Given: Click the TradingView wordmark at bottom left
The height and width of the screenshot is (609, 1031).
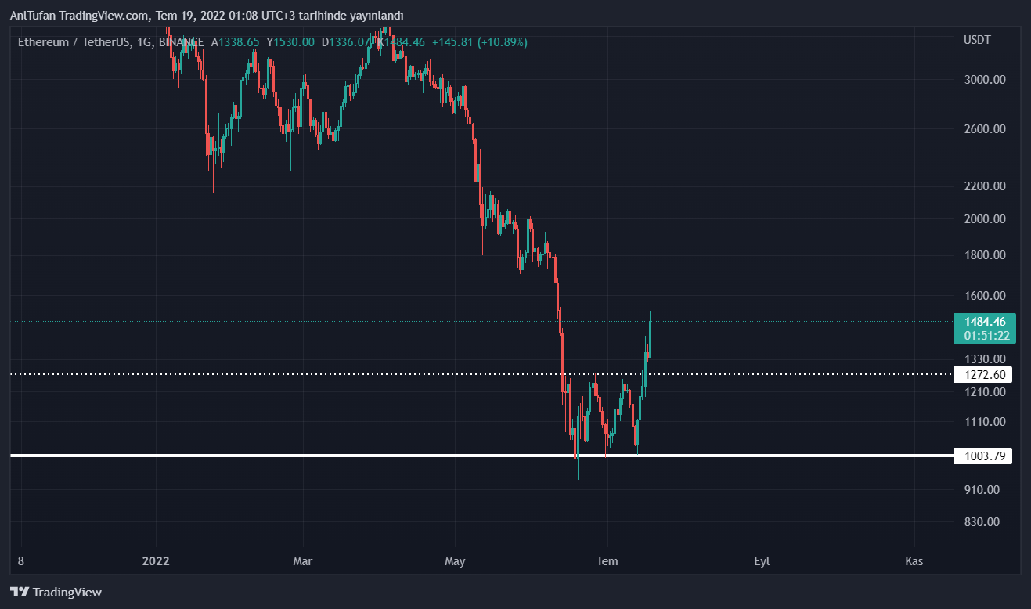Looking at the screenshot, I should pyautogui.click(x=67, y=593).
